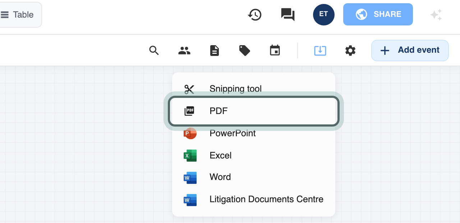The width and height of the screenshot is (460, 223).
Task: Select Word export option
Action: coord(254,177)
